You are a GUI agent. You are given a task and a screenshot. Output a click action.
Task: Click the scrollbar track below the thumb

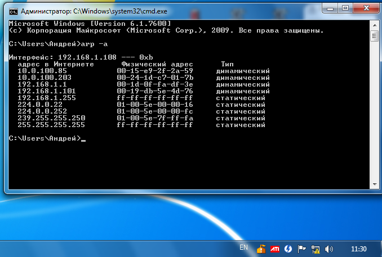pyautogui.click(x=374, y=112)
